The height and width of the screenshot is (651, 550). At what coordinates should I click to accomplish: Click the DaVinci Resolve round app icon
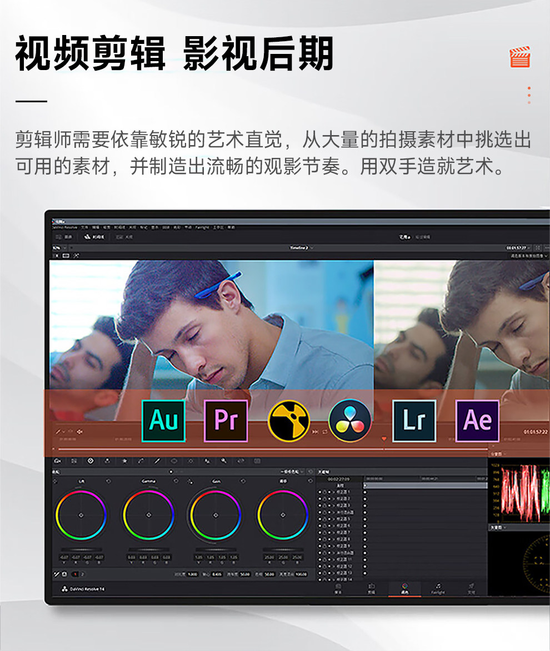[x=350, y=421]
